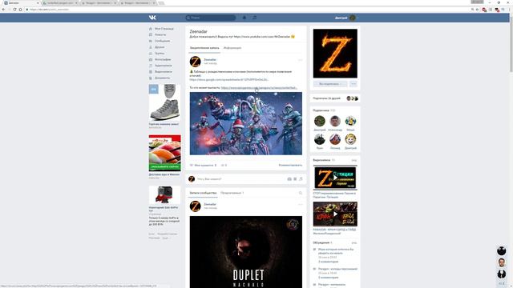Open Аудиозаписи in the left menu
This screenshot has width=513, height=288.
[x=164, y=66]
